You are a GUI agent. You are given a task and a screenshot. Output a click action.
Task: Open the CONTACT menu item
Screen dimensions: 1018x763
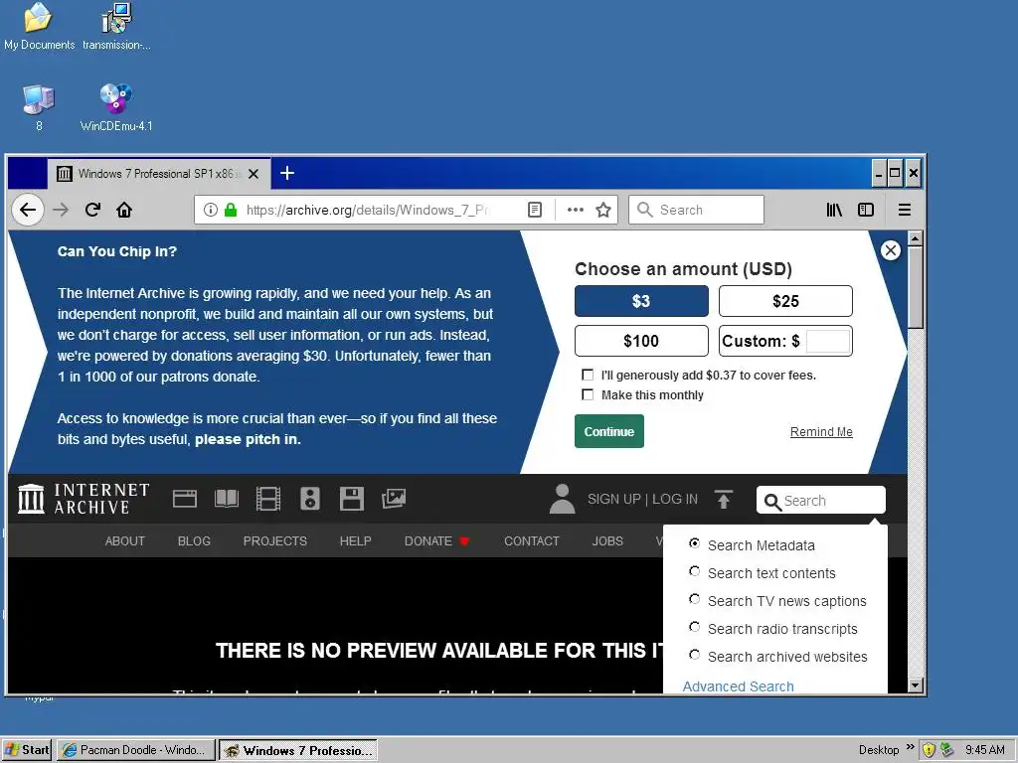(532, 541)
